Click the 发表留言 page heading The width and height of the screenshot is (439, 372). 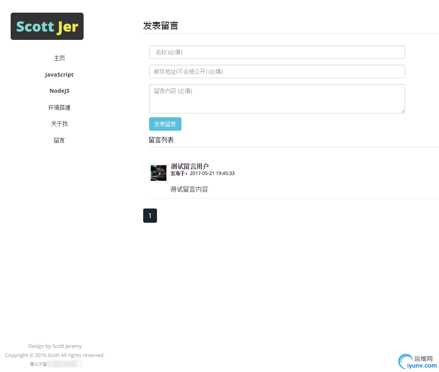point(161,26)
